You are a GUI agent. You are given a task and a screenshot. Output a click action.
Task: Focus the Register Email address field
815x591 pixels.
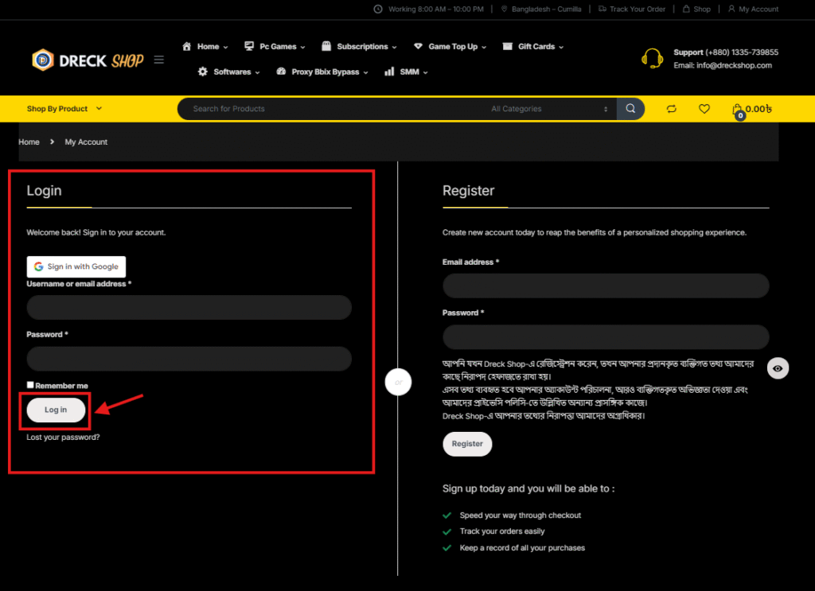point(606,286)
